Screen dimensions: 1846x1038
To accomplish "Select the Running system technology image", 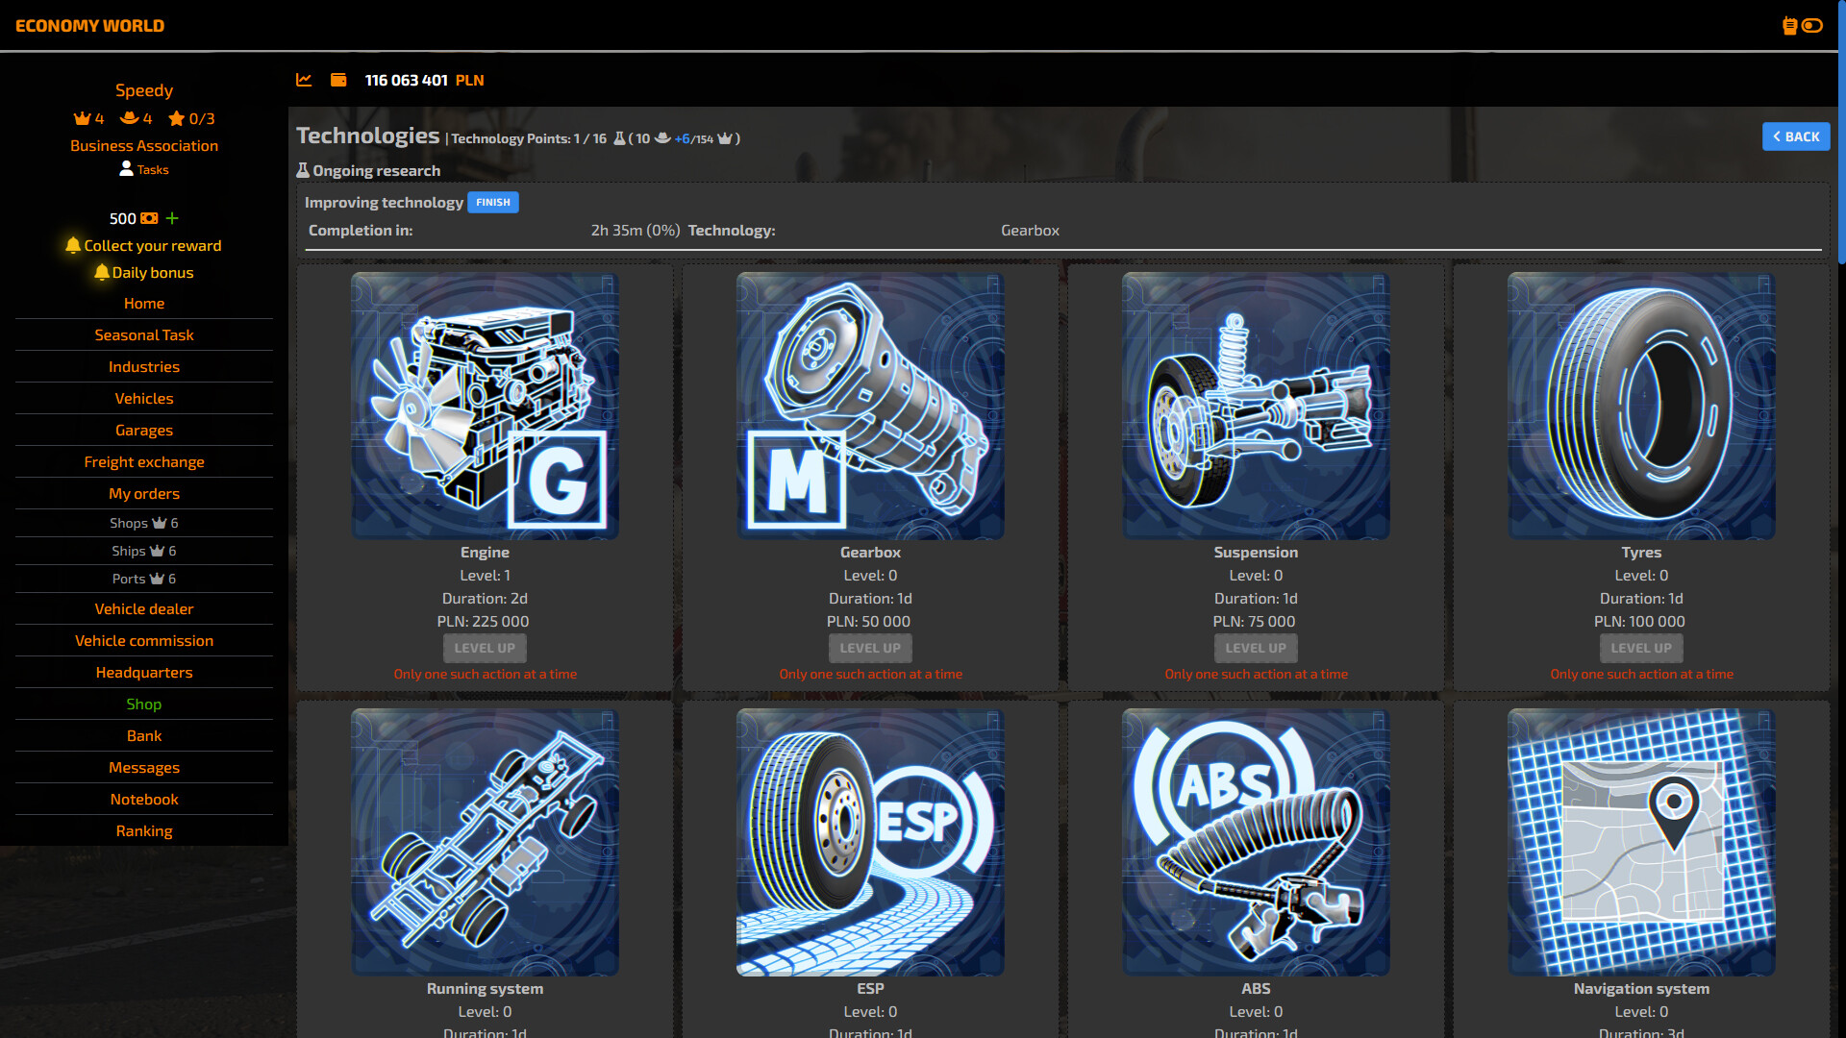I will pos(485,842).
